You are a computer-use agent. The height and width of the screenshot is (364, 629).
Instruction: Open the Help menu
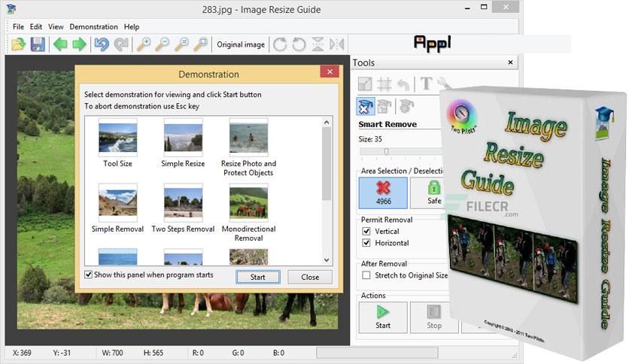[x=131, y=27]
